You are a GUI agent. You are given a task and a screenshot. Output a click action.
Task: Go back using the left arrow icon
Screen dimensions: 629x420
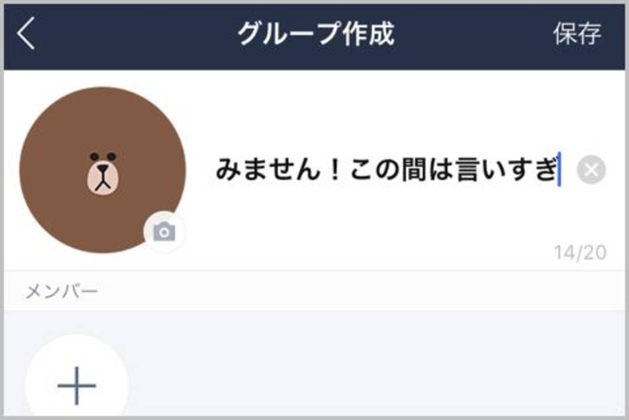tap(26, 35)
